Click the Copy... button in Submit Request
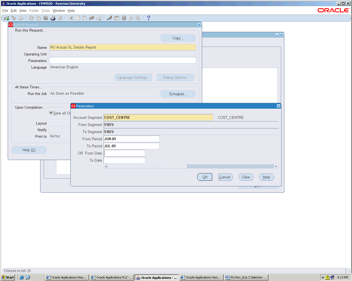The height and width of the screenshot is (281, 352). pos(178,38)
